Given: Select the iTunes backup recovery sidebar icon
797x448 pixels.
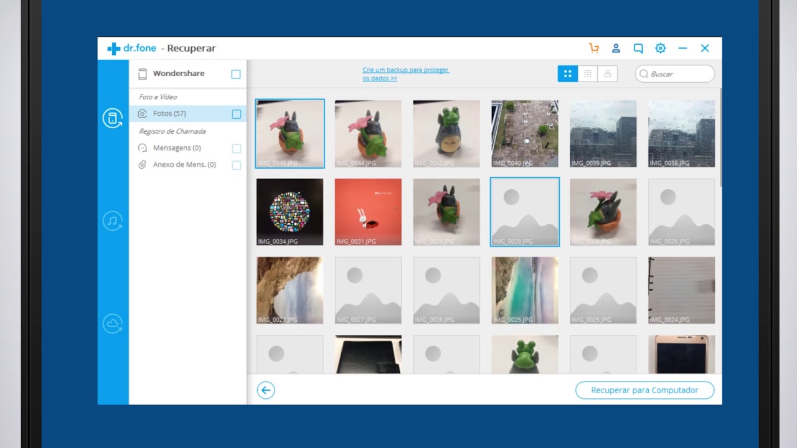Looking at the screenshot, I should point(113,221).
